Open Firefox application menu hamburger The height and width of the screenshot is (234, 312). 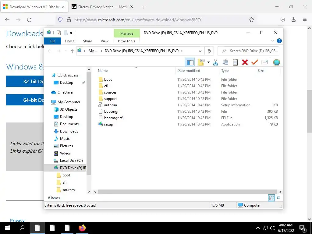304,19
